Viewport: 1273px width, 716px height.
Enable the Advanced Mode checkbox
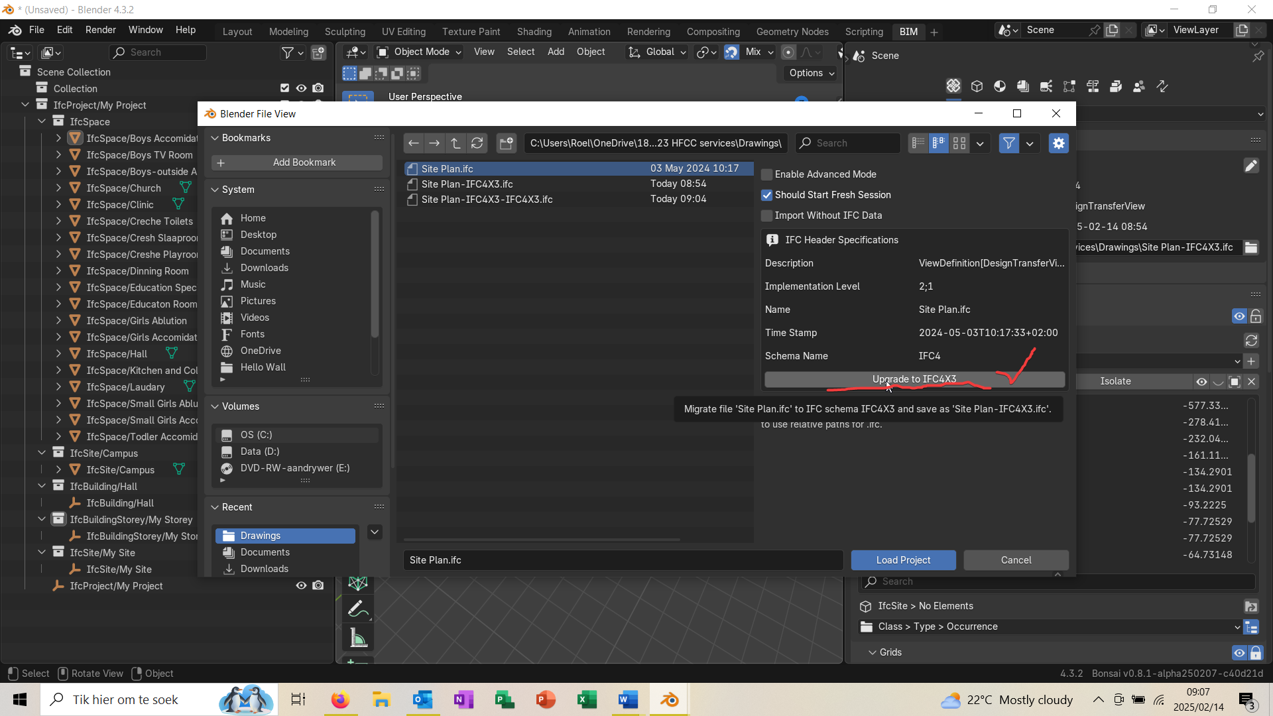(766, 174)
